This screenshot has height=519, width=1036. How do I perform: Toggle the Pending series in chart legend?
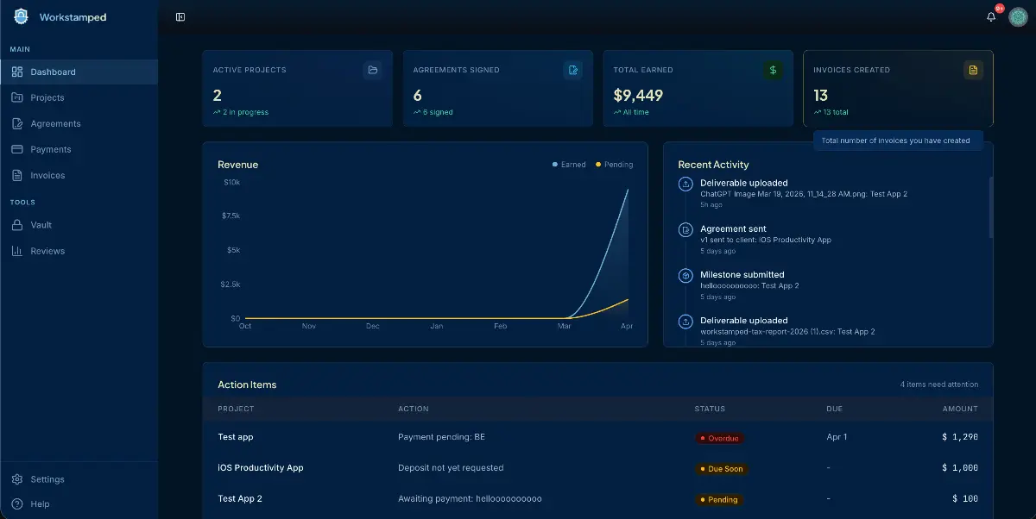point(614,165)
